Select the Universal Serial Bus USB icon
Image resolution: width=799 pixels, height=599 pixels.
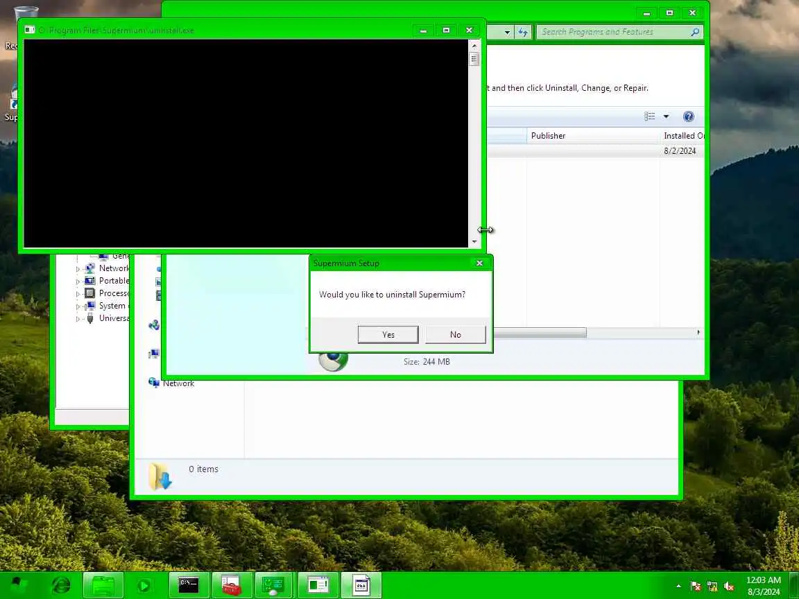tap(89, 318)
